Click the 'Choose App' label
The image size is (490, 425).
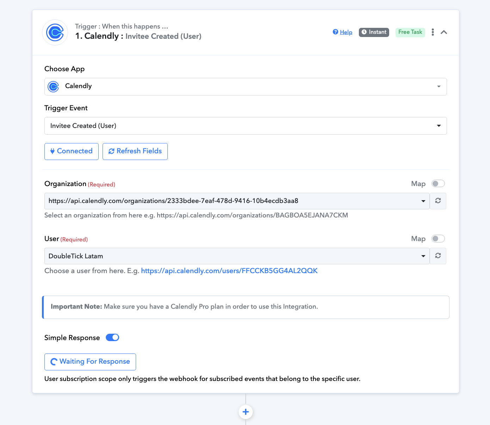[65, 69]
